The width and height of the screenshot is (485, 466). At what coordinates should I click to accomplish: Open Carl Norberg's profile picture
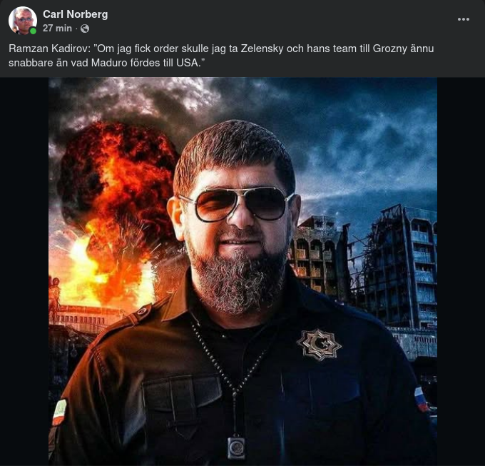(22, 20)
